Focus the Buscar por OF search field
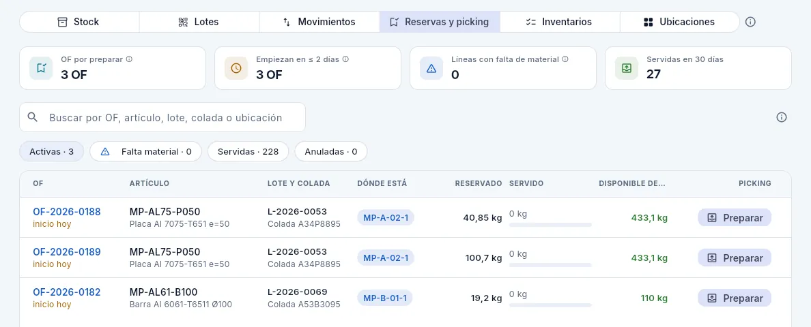Image resolution: width=811 pixels, height=327 pixels. pos(162,117)
